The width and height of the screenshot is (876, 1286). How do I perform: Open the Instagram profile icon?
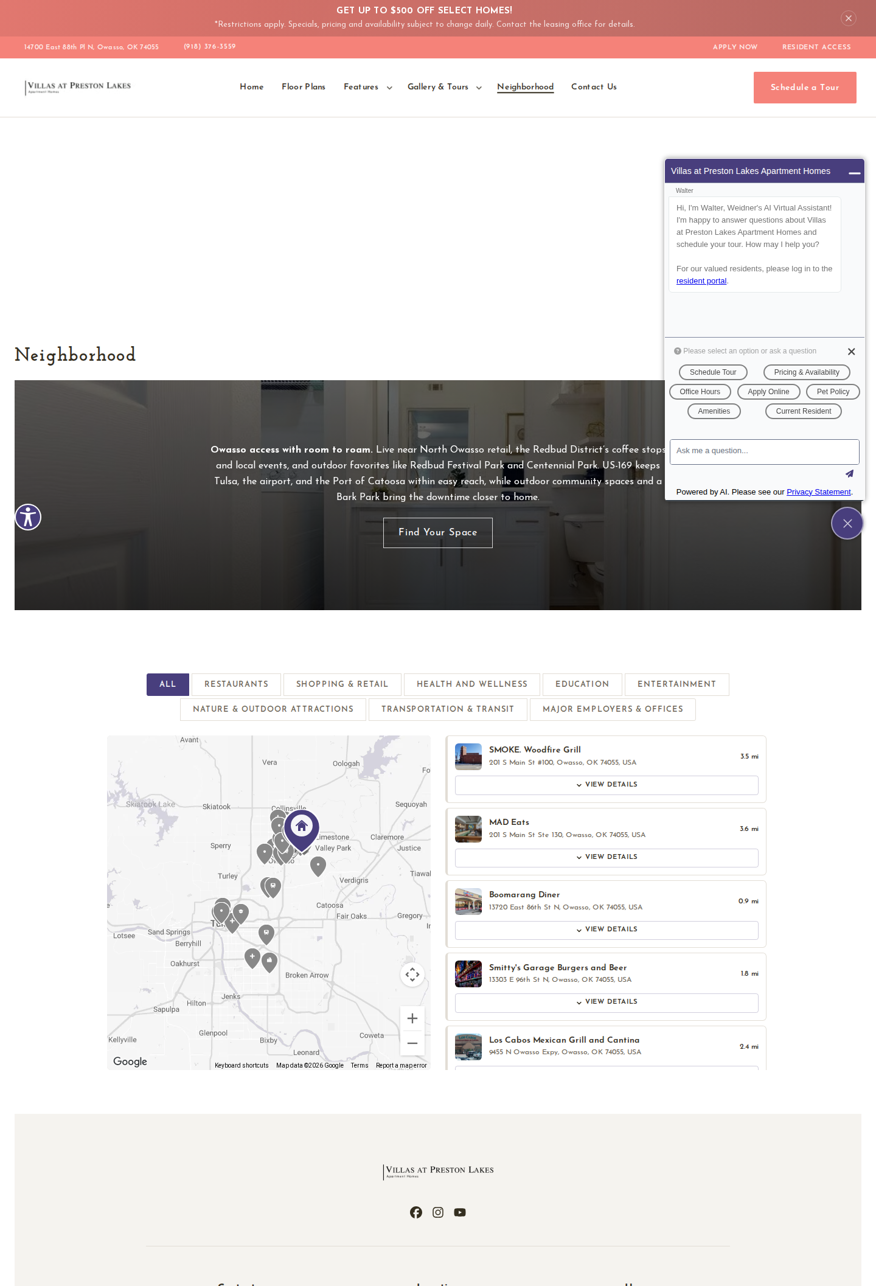tap(438, 1212)
